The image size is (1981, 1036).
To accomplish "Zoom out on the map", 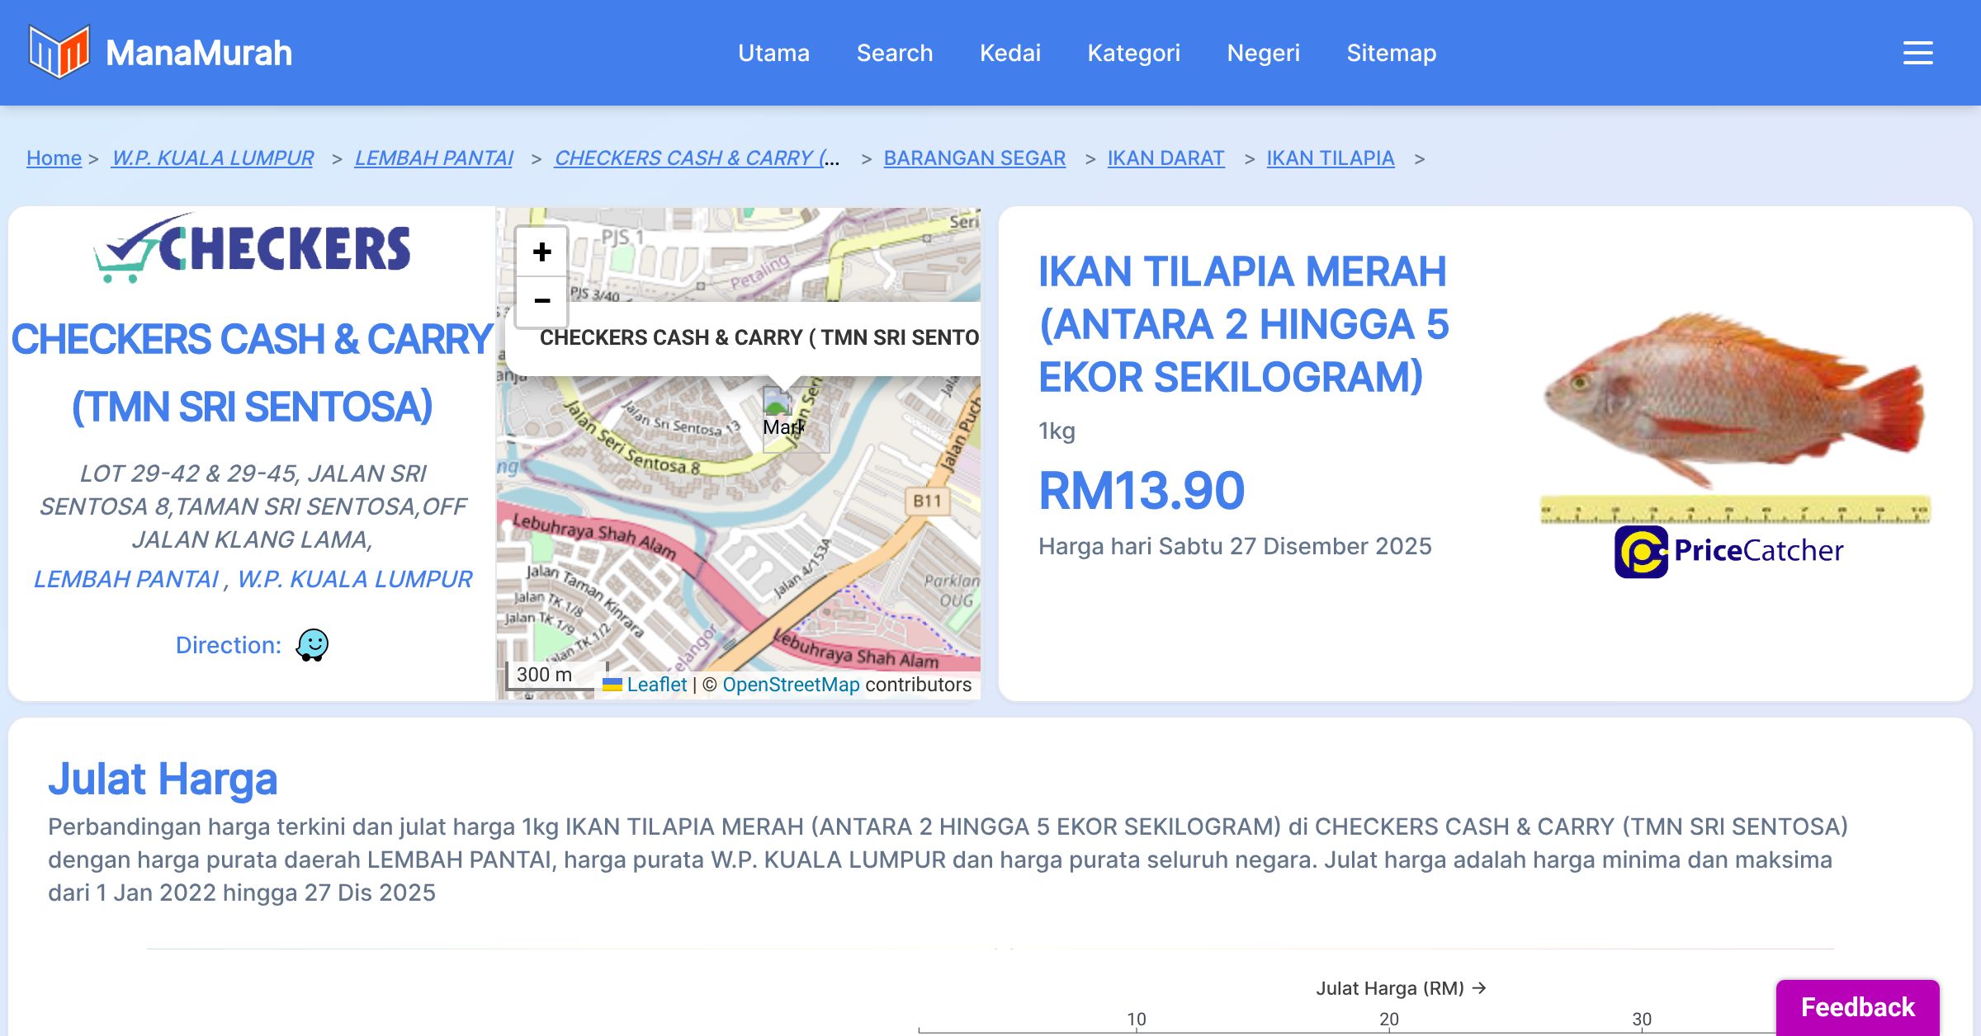I will pyautogui.click(x=541, y=301).
